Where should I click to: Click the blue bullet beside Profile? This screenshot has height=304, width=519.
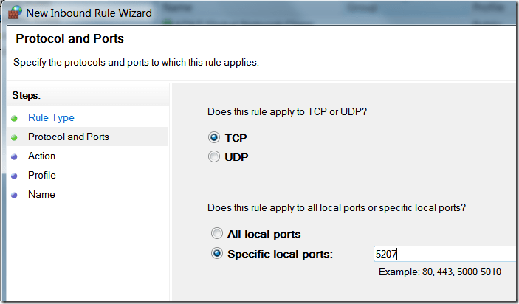(15, 176)
